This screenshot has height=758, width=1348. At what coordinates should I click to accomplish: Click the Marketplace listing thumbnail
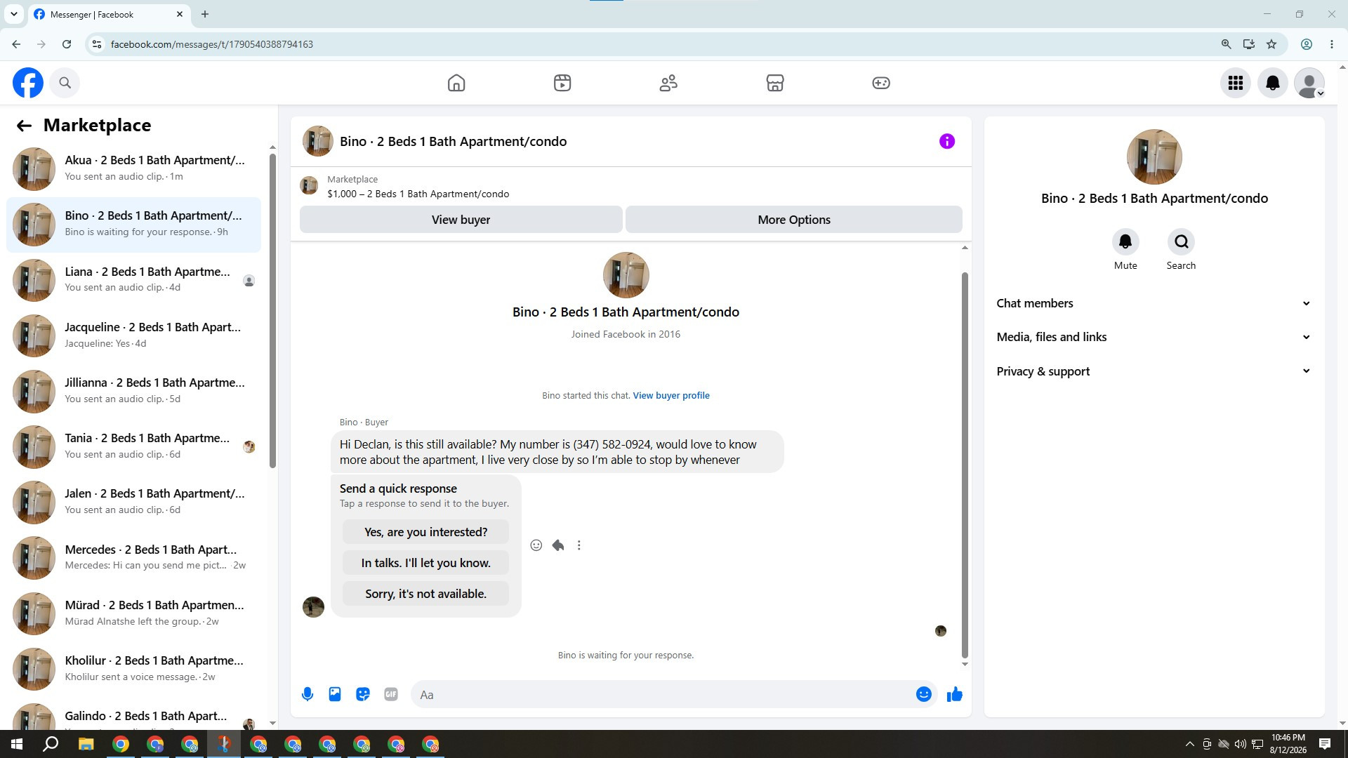[309, 186]
